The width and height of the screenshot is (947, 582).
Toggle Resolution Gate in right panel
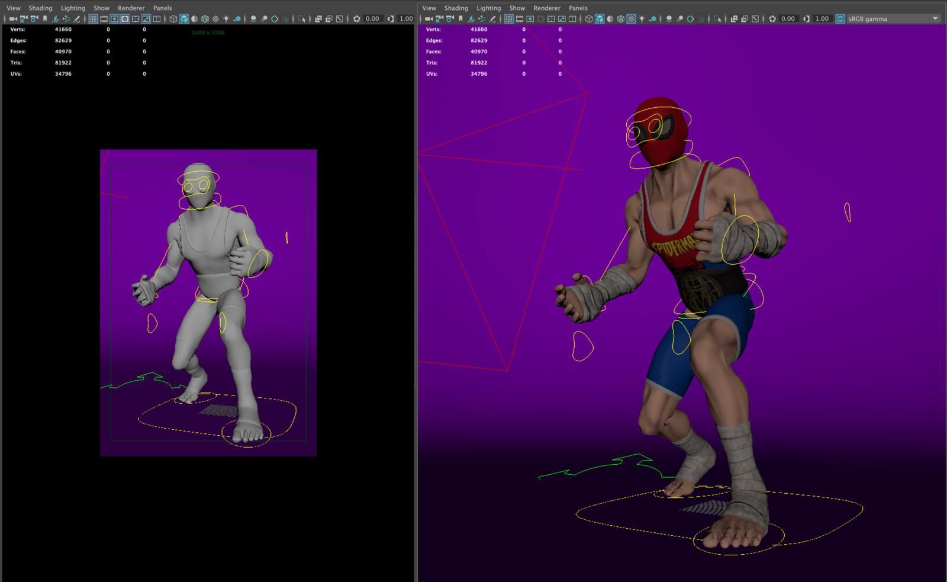coord(530,19)
